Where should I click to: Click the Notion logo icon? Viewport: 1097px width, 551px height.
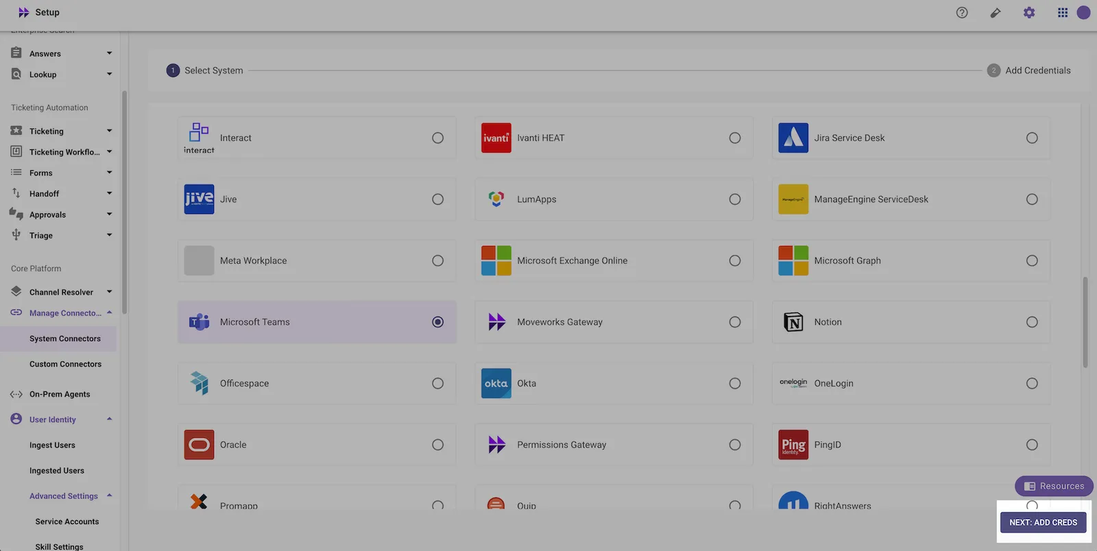(793, 322)
